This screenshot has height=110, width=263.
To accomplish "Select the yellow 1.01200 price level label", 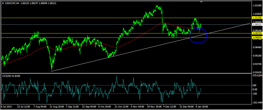I will pos(257,18).
